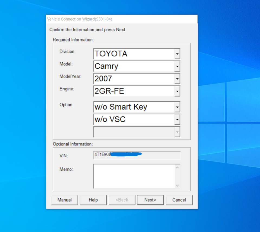Click the Memo: label
This screenshot has height=232, width=260.
click(x=66, y=169)
